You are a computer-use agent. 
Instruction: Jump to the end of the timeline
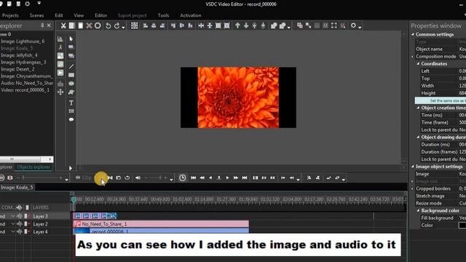pyautogui.click(x=245, y=178)
